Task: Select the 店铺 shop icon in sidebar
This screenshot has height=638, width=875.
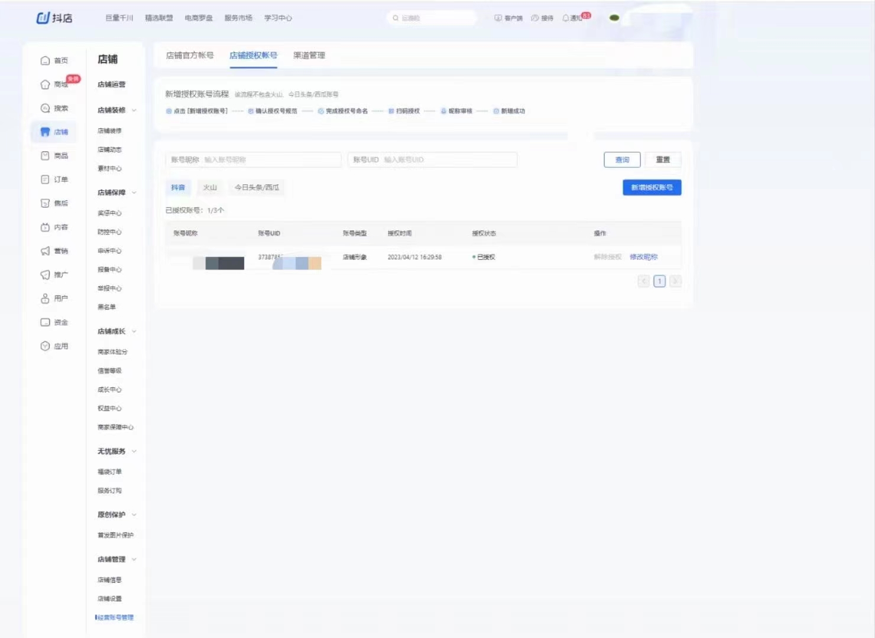Action: 45,132
